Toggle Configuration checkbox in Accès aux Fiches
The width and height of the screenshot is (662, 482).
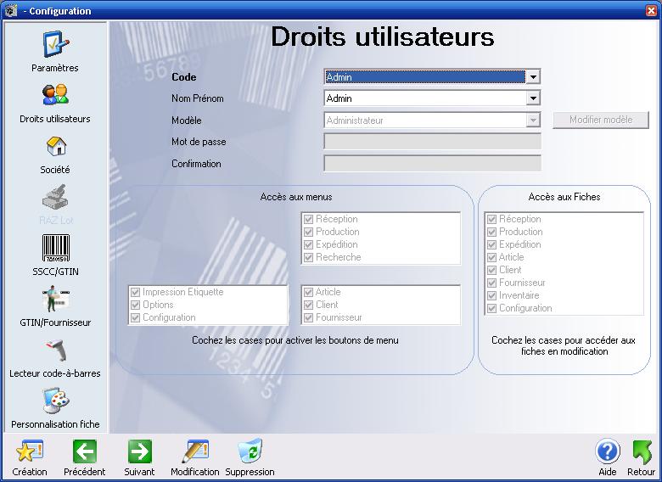pyautogui.click(x=491, y=308)
